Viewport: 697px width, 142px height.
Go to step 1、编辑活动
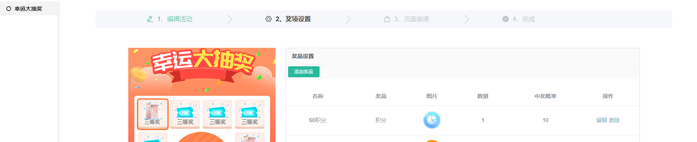point(175,19)
